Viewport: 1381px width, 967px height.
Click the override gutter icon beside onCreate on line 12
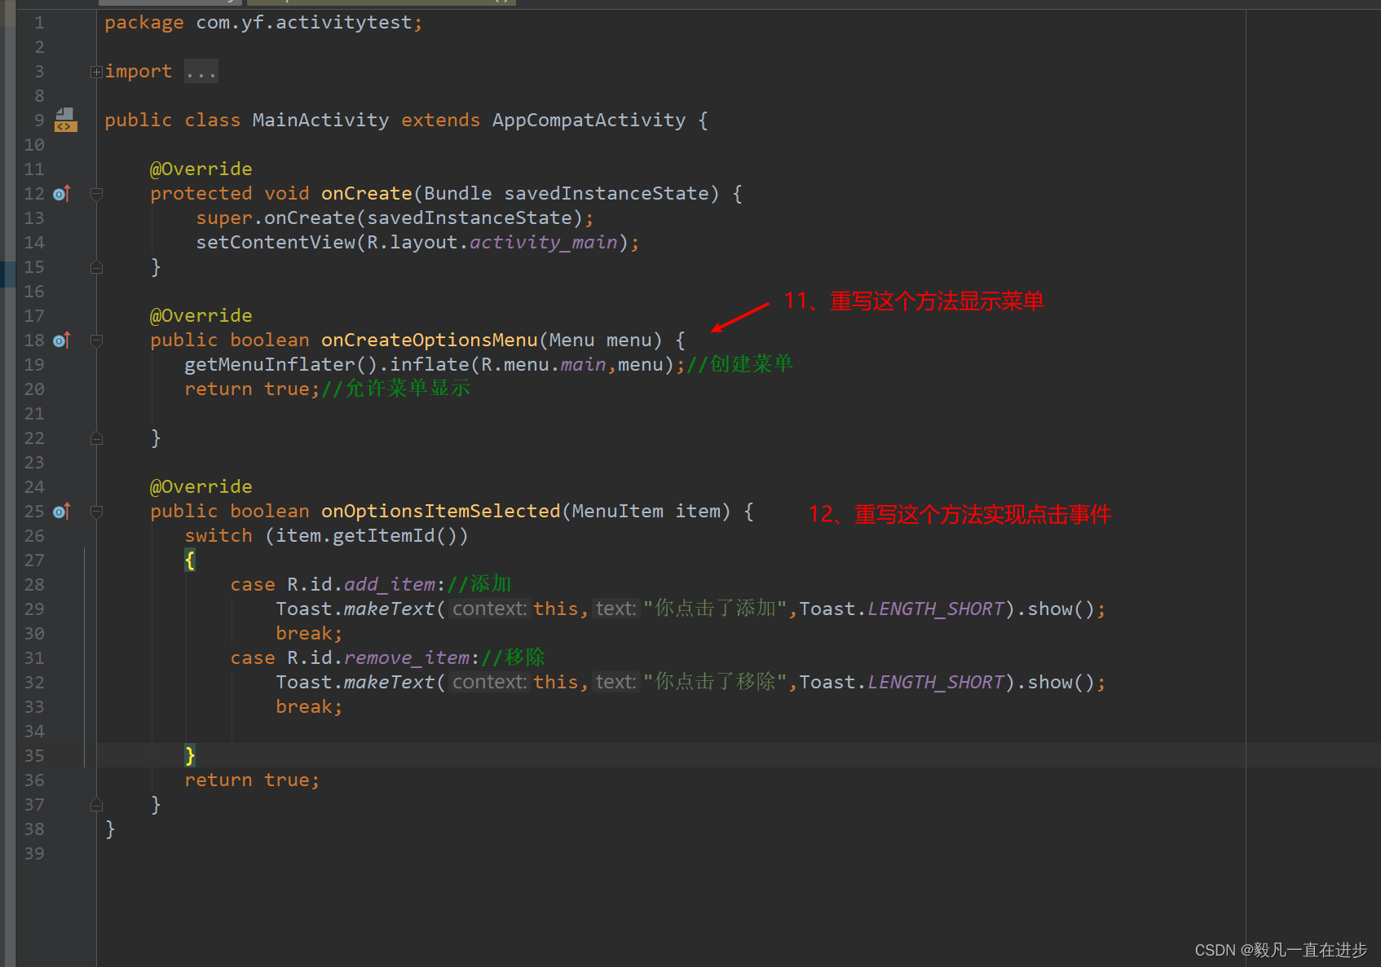click(x=62, y=194)
